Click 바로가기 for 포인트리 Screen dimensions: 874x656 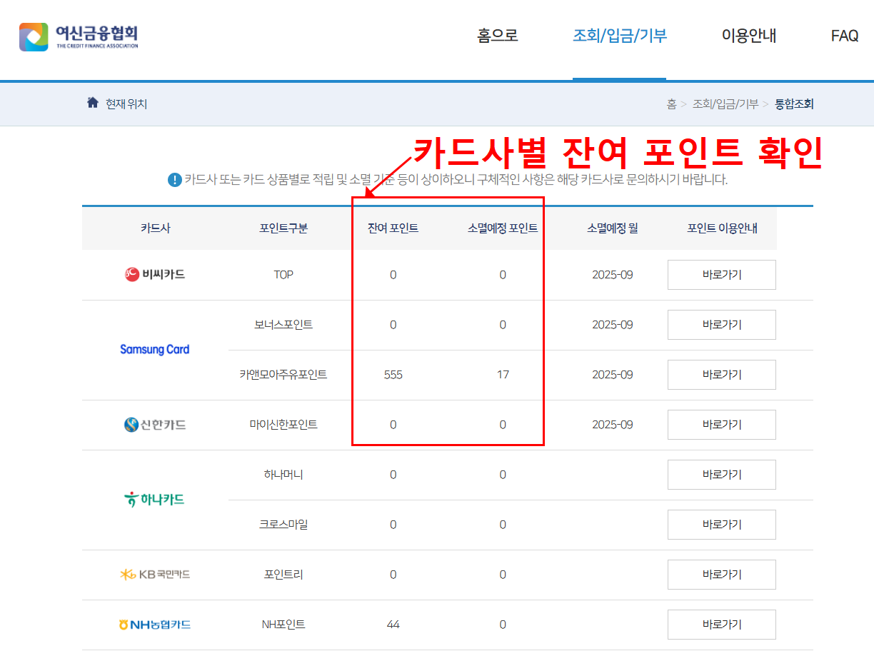[722, 575]
